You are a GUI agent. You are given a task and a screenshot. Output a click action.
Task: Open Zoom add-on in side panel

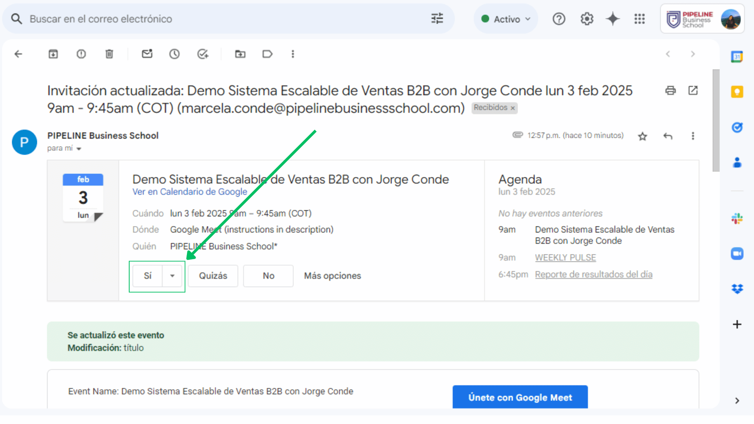click(x=737, y=254)
